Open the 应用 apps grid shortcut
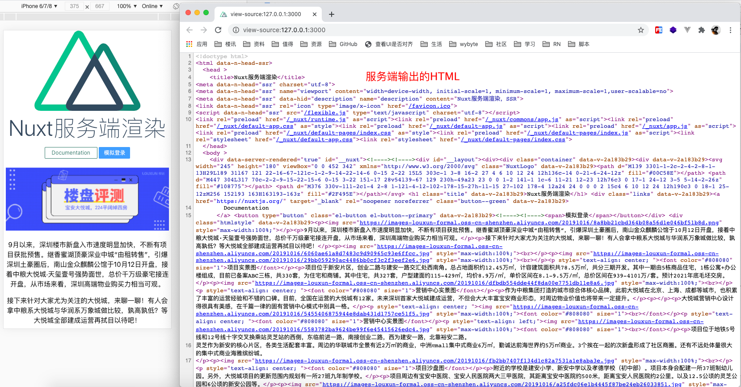This screenshot has height=387, width=741. [x=197, y=44]
